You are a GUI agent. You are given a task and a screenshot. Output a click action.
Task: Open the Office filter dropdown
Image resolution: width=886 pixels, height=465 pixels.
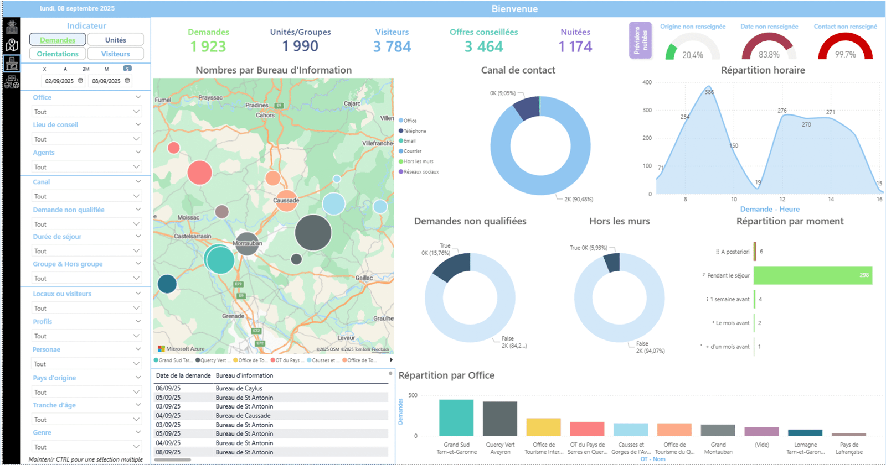86,112
